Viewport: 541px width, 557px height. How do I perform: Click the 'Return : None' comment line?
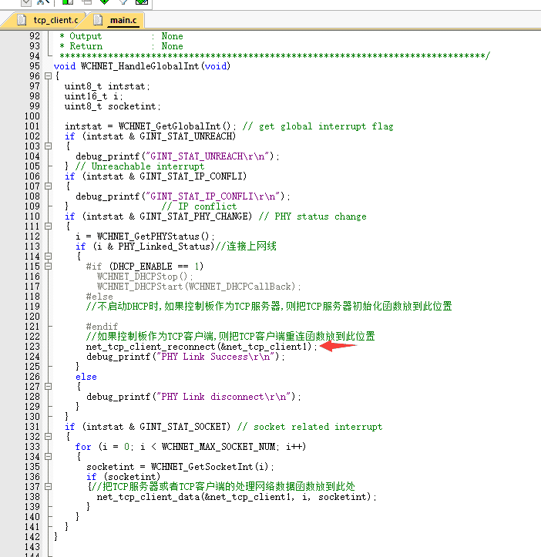click(121, 46)
